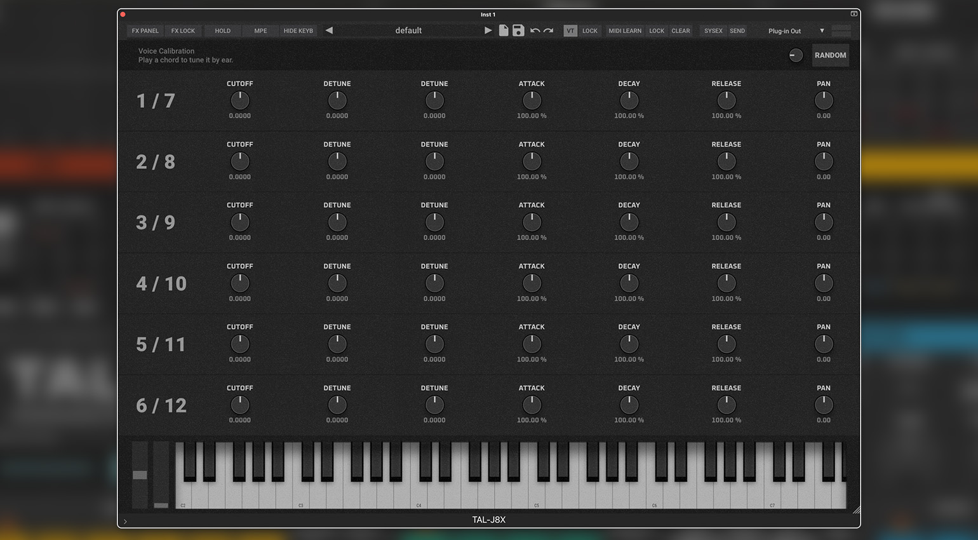
Task: Click the new preset file icon
Action: coord(504,30)
